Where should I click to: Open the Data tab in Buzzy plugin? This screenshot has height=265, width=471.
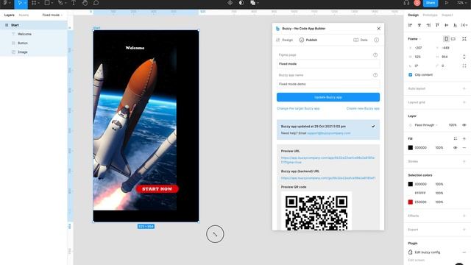pos(361,40)
